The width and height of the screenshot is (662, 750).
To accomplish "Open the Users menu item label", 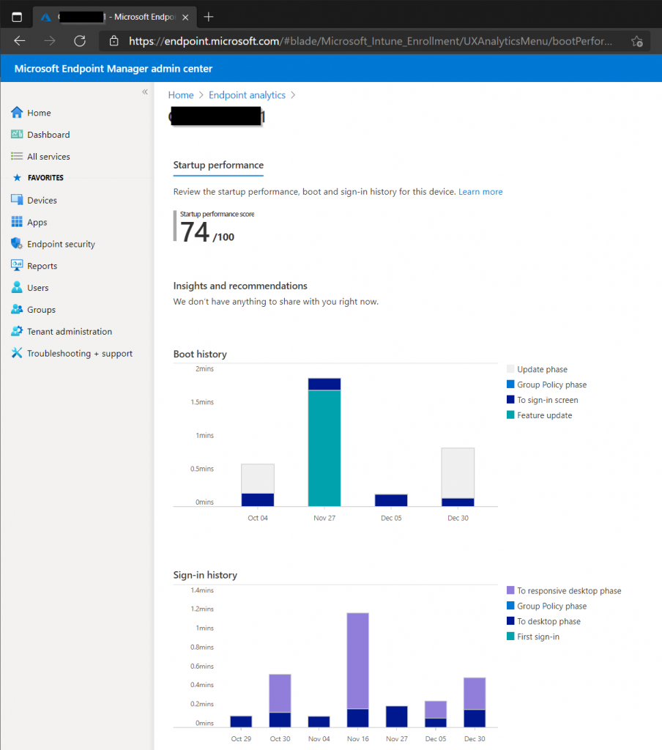I will (x=38, y=288).
